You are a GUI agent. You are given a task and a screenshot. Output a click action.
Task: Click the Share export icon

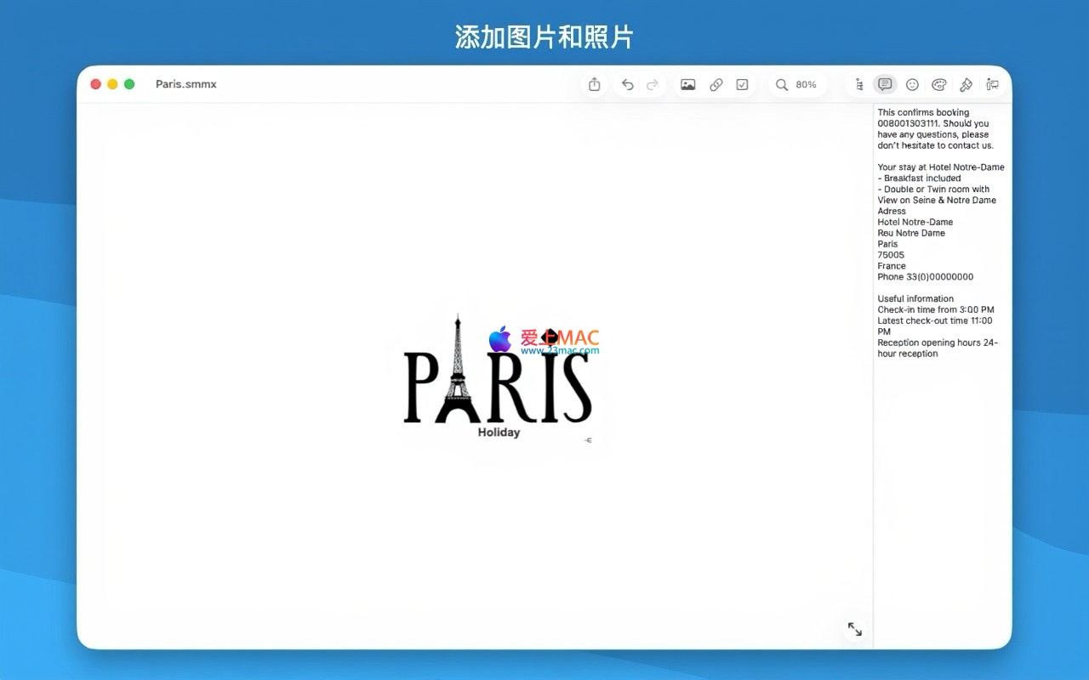click(595, 84)
